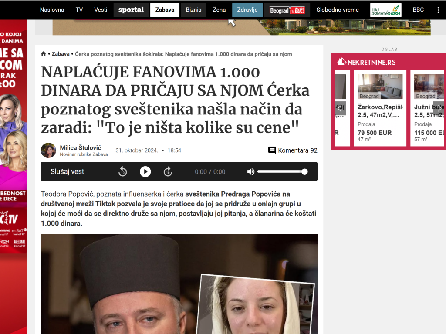The image size is (446, 334).
Task: Click the audio time display 0:00 / 0:00
Action: point(210,171)
